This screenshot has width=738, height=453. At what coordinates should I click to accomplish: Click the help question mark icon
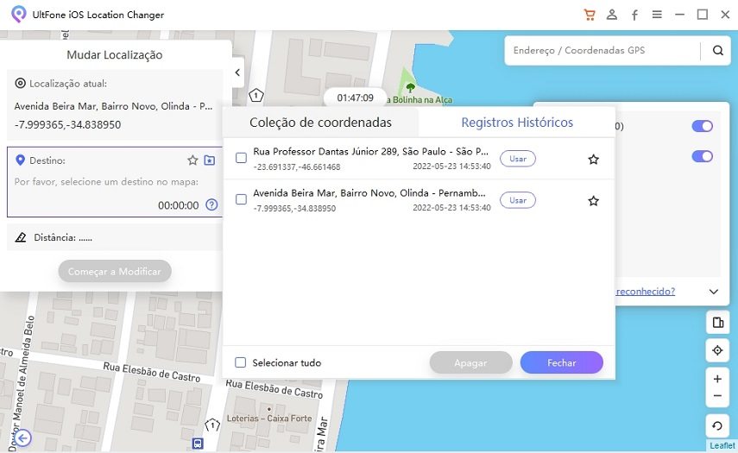coord(211,204)
